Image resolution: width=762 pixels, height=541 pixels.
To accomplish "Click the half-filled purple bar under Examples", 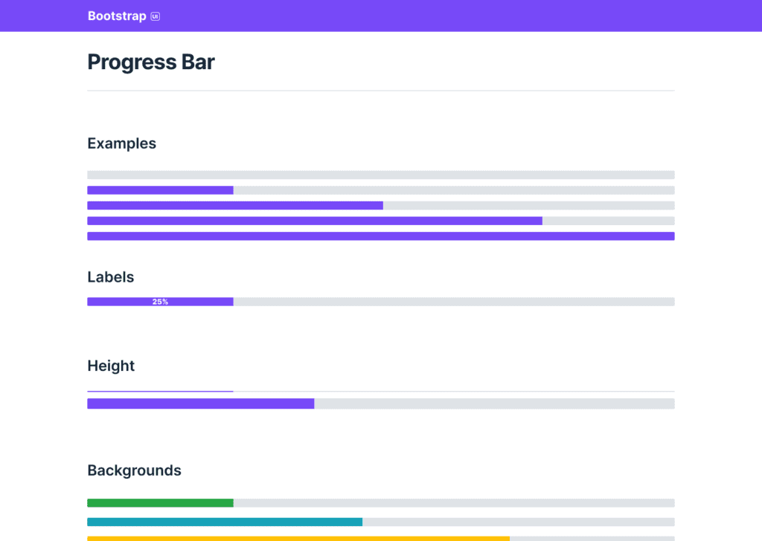I will point(235,206).
